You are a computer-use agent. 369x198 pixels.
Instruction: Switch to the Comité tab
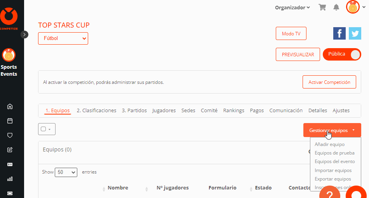click(209, 111)
